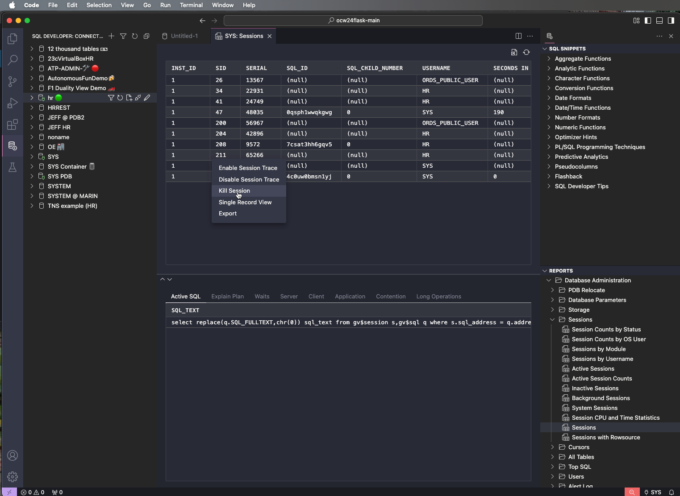Open the Terminal menu in menu bar
Viewport: 680px width, 496px height.
point(191,5)
